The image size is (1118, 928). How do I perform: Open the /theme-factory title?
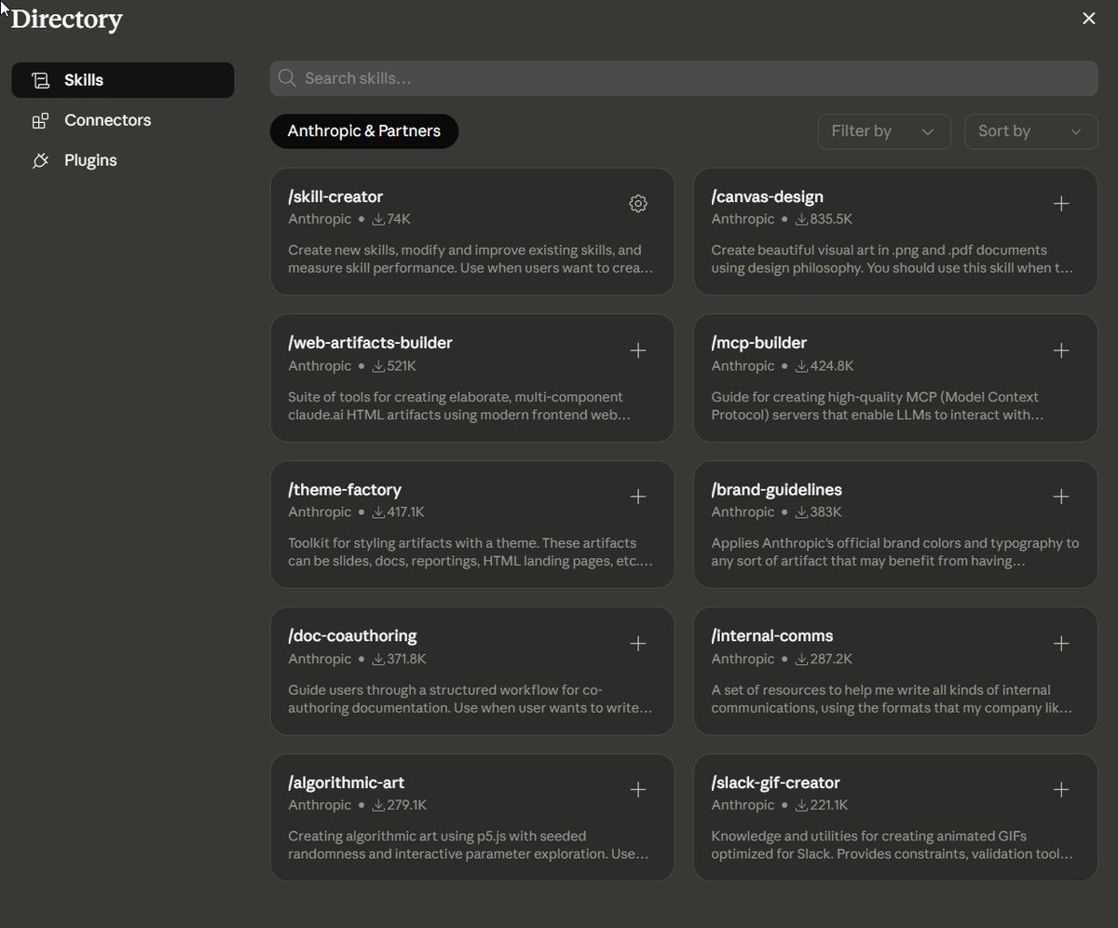[345, 489]
